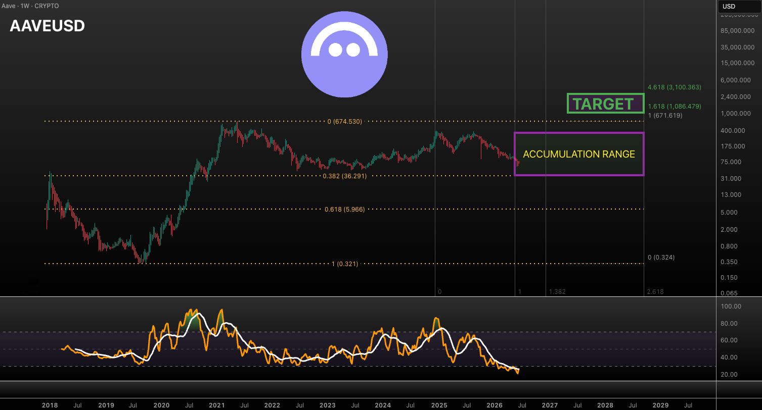Click 2021 on the time axis
The image size is (762, 410).
(216, 405)
